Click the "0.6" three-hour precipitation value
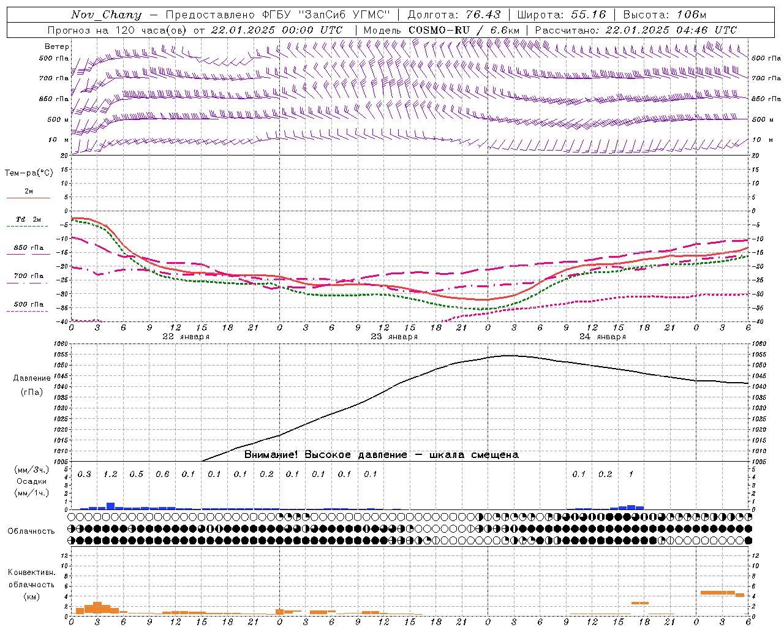The image size is (784, 627). pos(162,475)
